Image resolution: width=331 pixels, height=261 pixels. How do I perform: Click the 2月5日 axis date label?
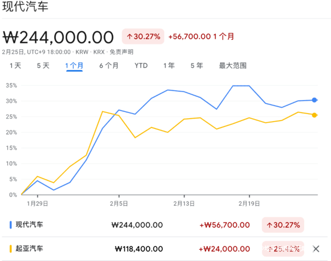[119, 204]
